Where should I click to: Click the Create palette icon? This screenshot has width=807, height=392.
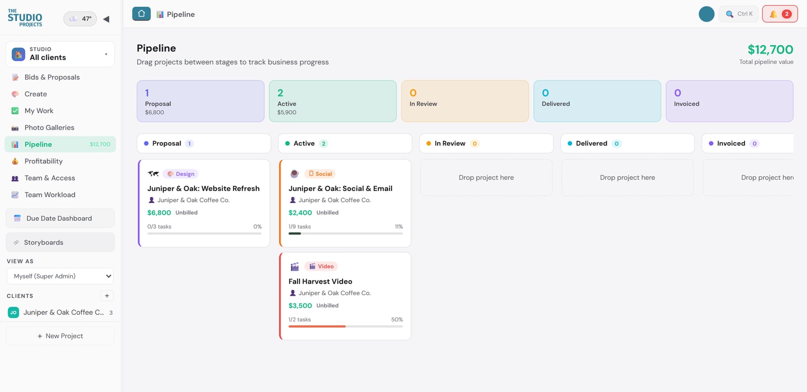tap(15, 94)
